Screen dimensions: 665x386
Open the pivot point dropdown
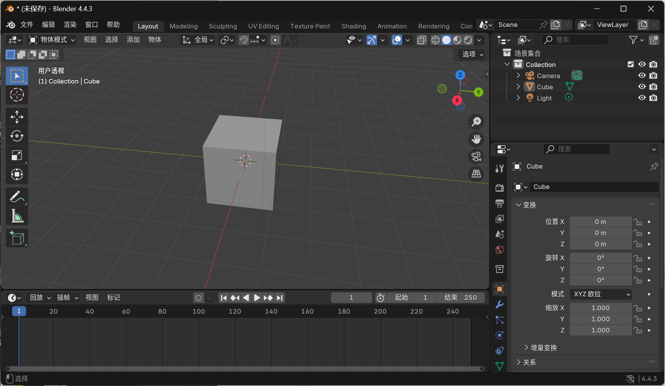coord(227,40)
